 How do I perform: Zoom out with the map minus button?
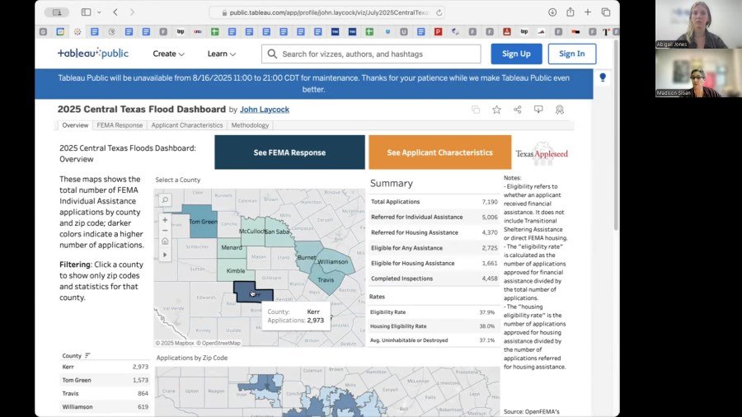click(165, 231)
